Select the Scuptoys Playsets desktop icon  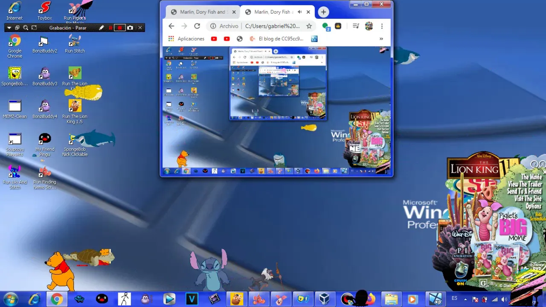(15, 145)
